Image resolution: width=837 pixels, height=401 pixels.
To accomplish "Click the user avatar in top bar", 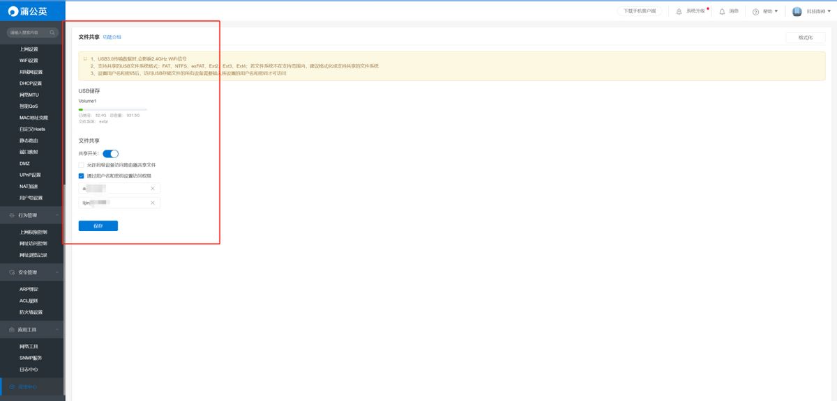I will (x=797, y=11).
